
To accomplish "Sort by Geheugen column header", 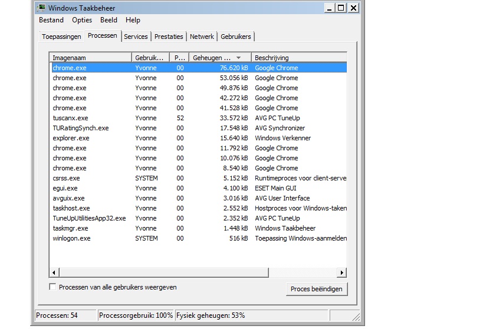I will 220,58.
